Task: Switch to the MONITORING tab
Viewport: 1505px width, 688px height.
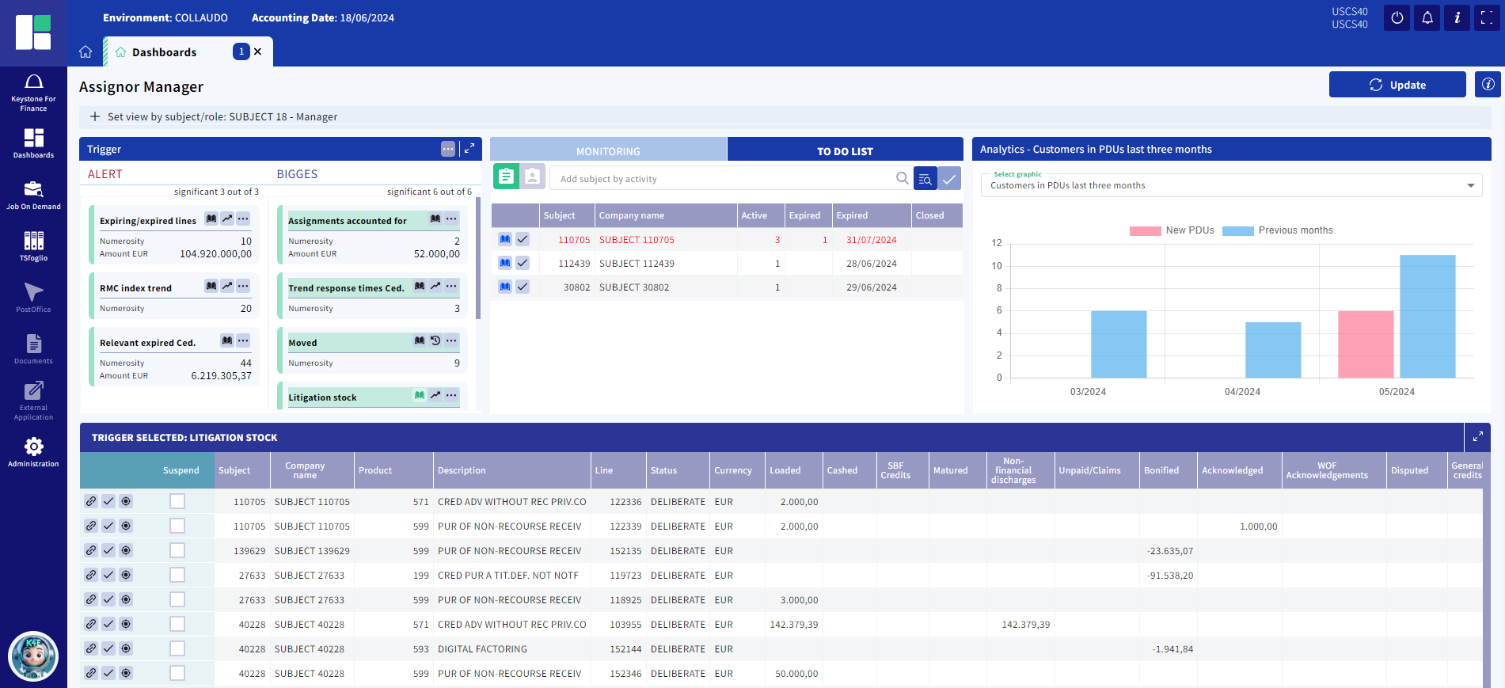Action: (x=608, y=150)
